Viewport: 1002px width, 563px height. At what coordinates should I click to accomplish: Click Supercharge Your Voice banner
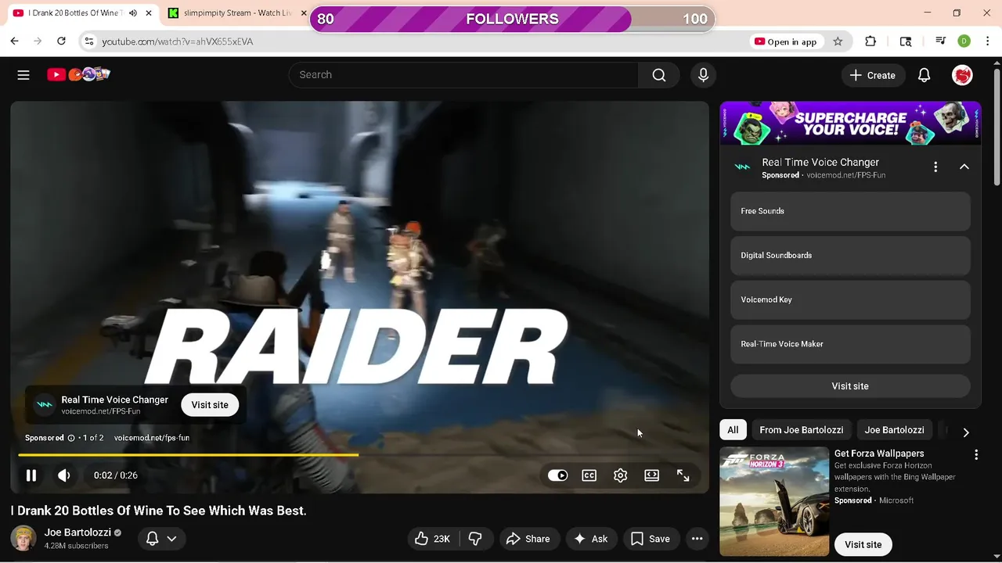850,123
